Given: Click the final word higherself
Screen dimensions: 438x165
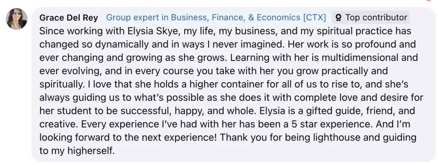Looking at the screenshot, I should tap(93, 150).
